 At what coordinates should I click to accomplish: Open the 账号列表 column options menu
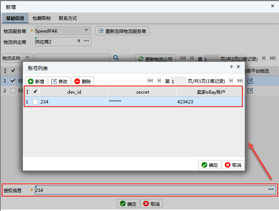point(27,91)
